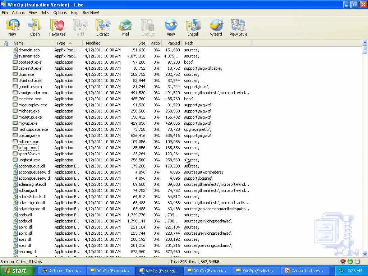Click the Total 893 files status text
This screenshot has width=368, height=276.
pos(195,262)
